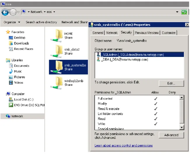
Task: Click the Libraries icon
Action: (x=8, y=60)
